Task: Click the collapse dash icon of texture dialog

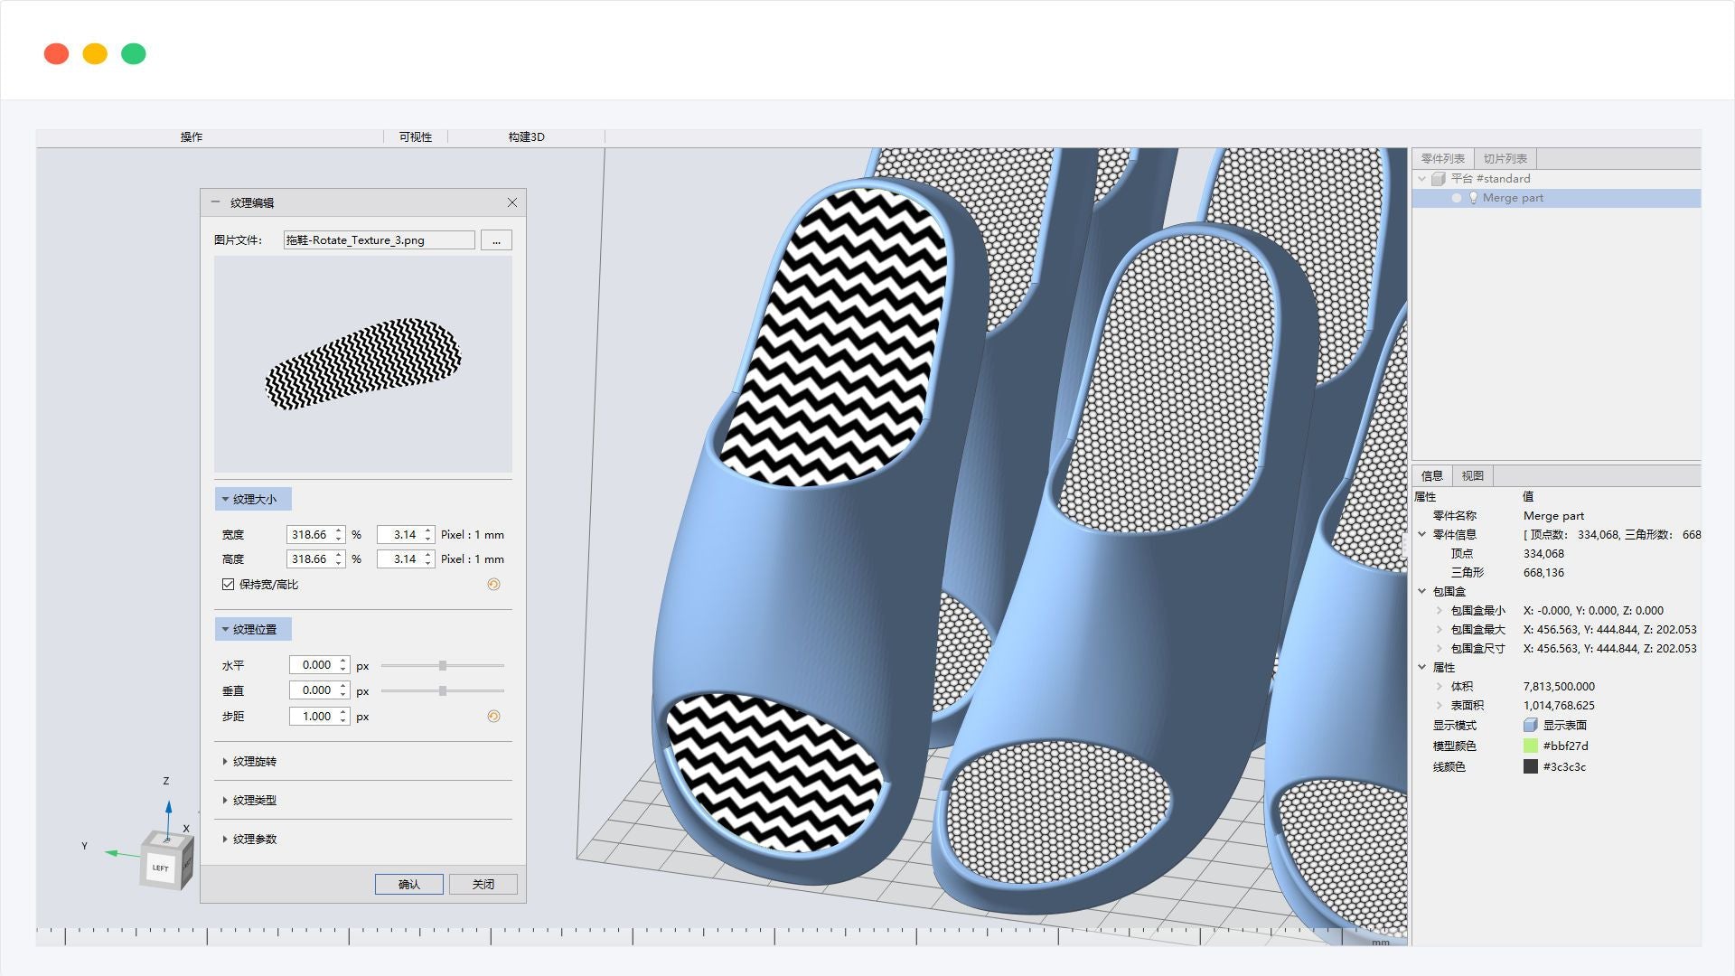Action: tap(215, 202)
